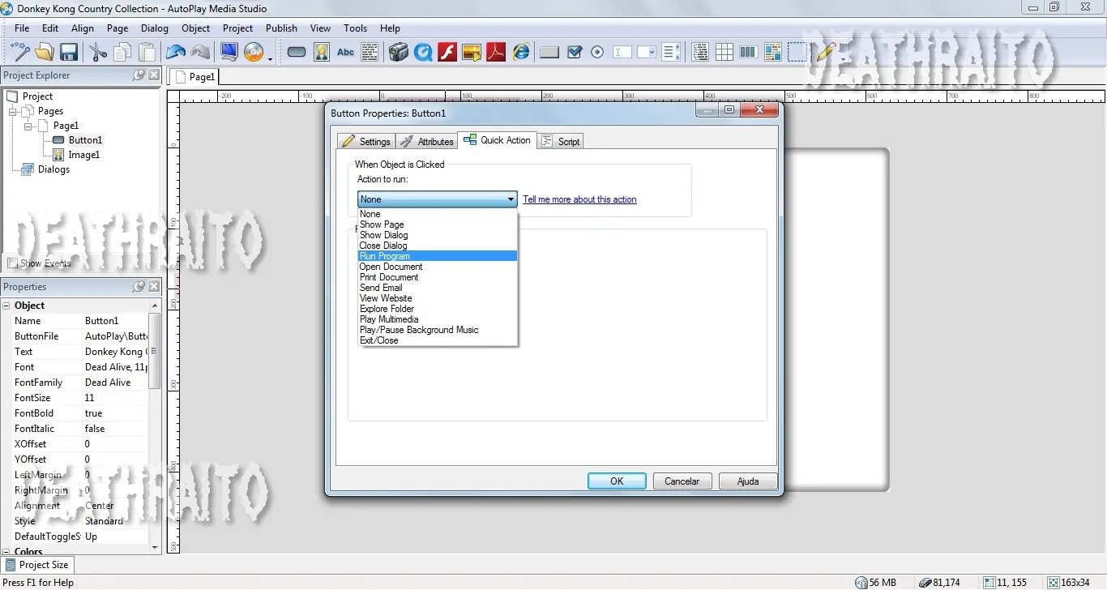This screenshot has width=1107, height=590.
Task: Click the Cut scissors icon
Action: point(98,53)
